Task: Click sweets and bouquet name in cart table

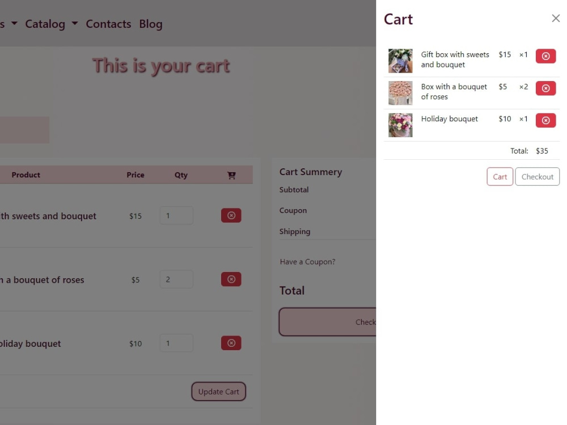Action: click(x=48, y=216)
